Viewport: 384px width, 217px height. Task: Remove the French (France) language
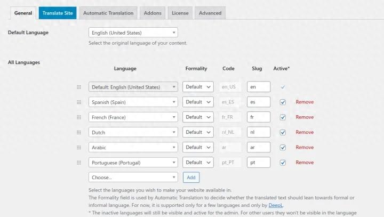(305, 117)
